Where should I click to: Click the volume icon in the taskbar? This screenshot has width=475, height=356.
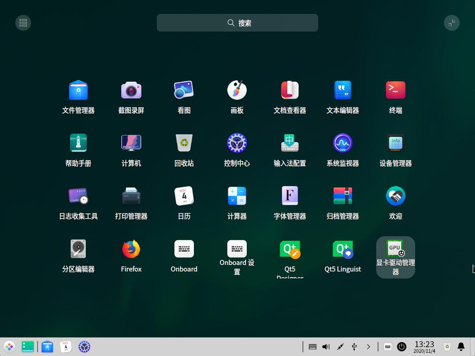point(326,347)
